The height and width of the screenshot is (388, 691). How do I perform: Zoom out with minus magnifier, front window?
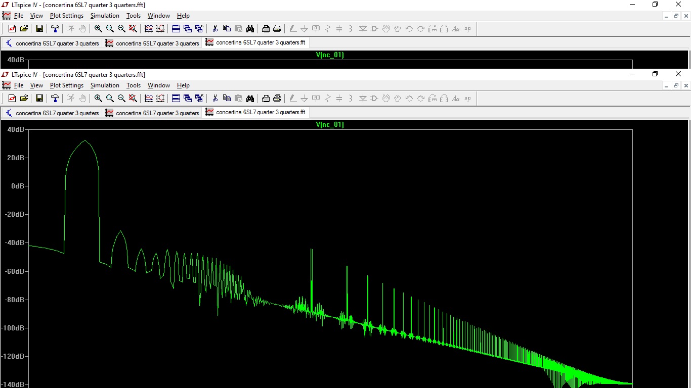(121, 99)
